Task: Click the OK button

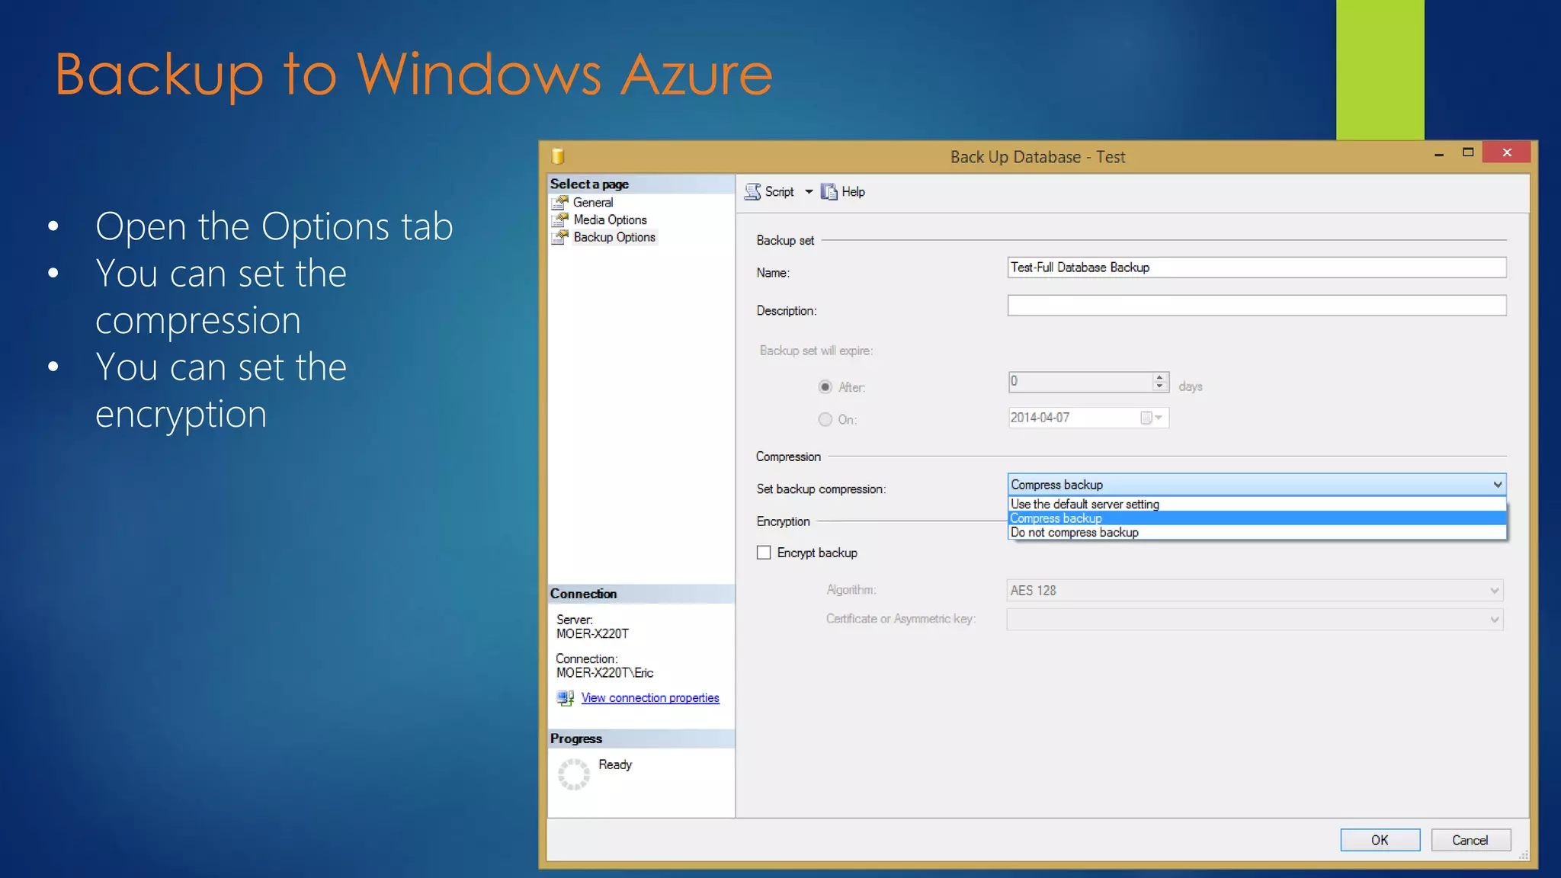Action: pos(1380,840)
